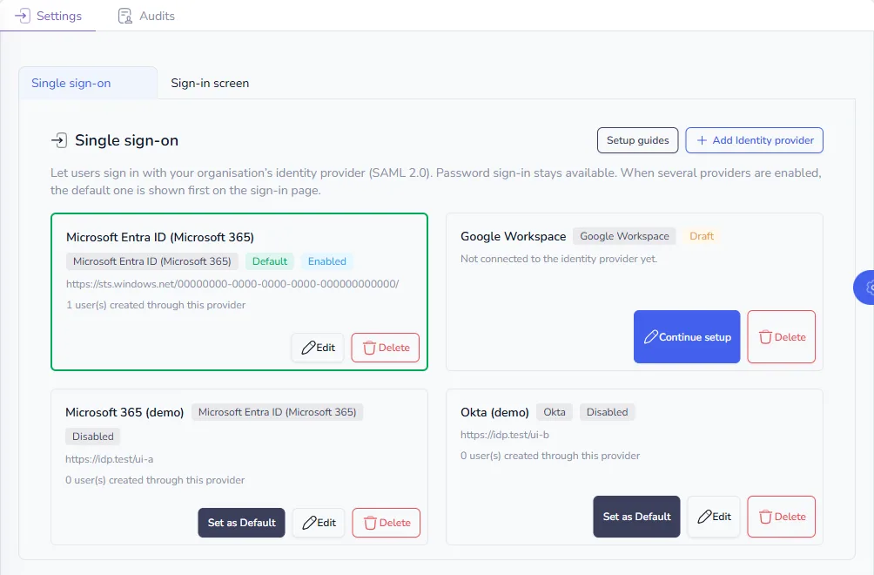Screen dimensions: 874x575
Task: Click the plus icon on Add Identity provider
Action: 702,140
